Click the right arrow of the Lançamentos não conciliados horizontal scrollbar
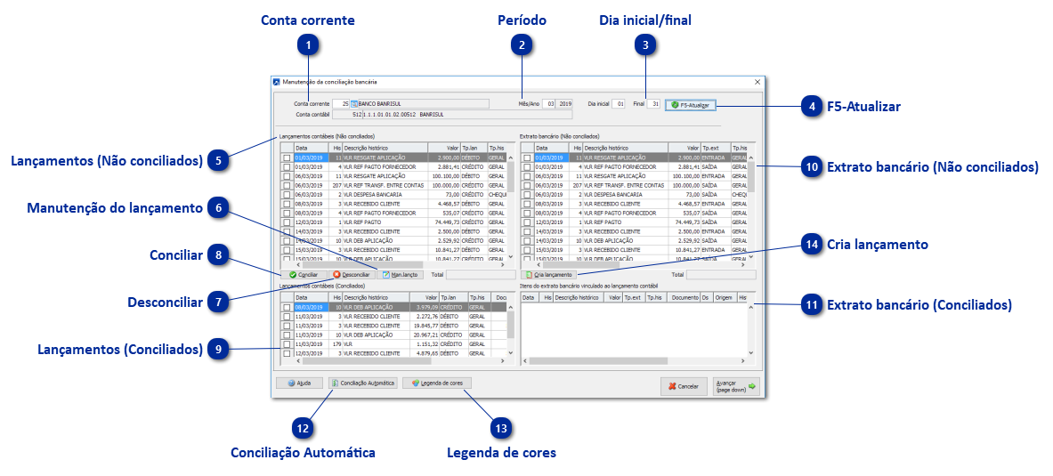1053x476 pixels. [500, 265]
